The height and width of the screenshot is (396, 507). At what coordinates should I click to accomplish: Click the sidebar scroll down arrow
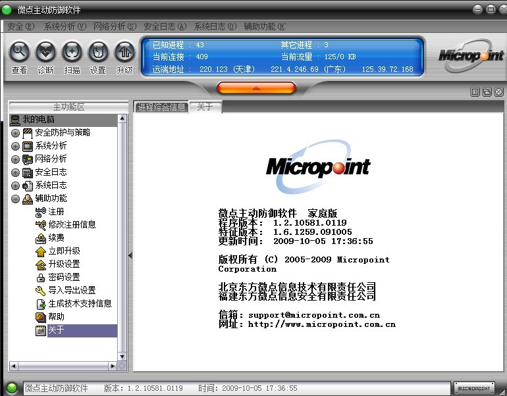tap(122, 357)
